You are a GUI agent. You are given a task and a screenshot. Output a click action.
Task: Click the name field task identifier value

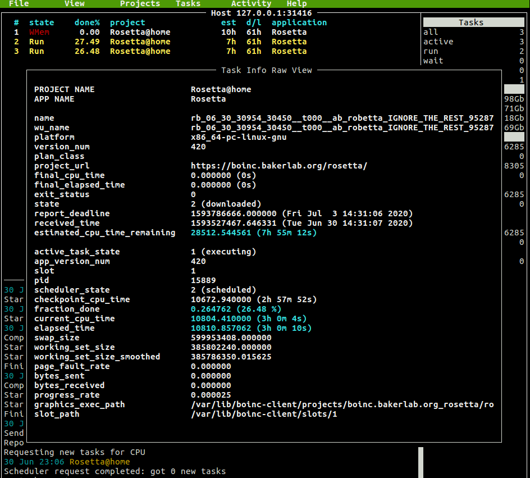(342, 118)
